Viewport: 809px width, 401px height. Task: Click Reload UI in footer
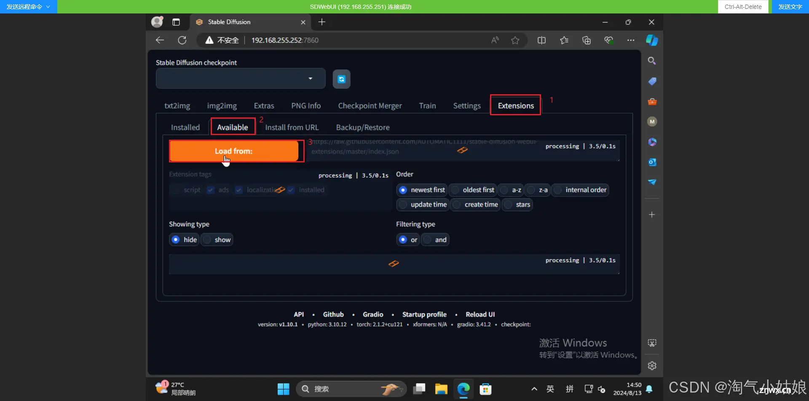480,314
